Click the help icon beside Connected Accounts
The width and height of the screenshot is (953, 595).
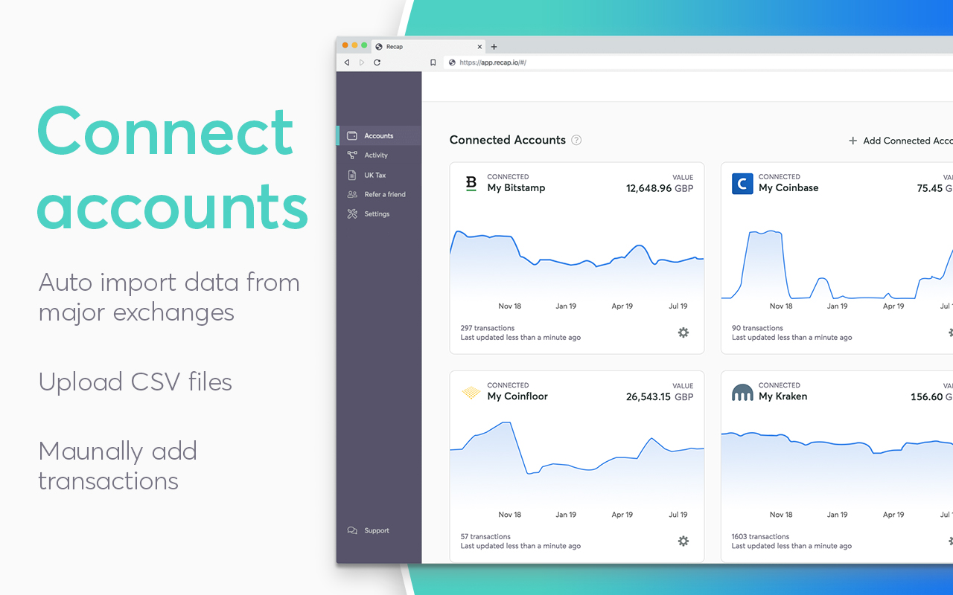pyautogui.click(x=576, y=140)
